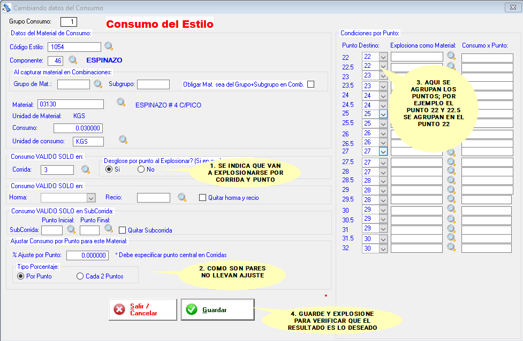Screen dimensions: 523x341
Task: Open material search for punto 28.5 row
Action: coord(451,180)
